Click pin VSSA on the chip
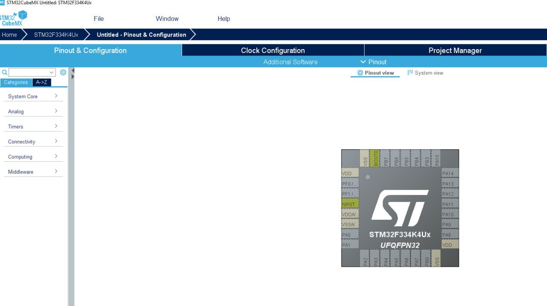 click(x=350, y=224)
